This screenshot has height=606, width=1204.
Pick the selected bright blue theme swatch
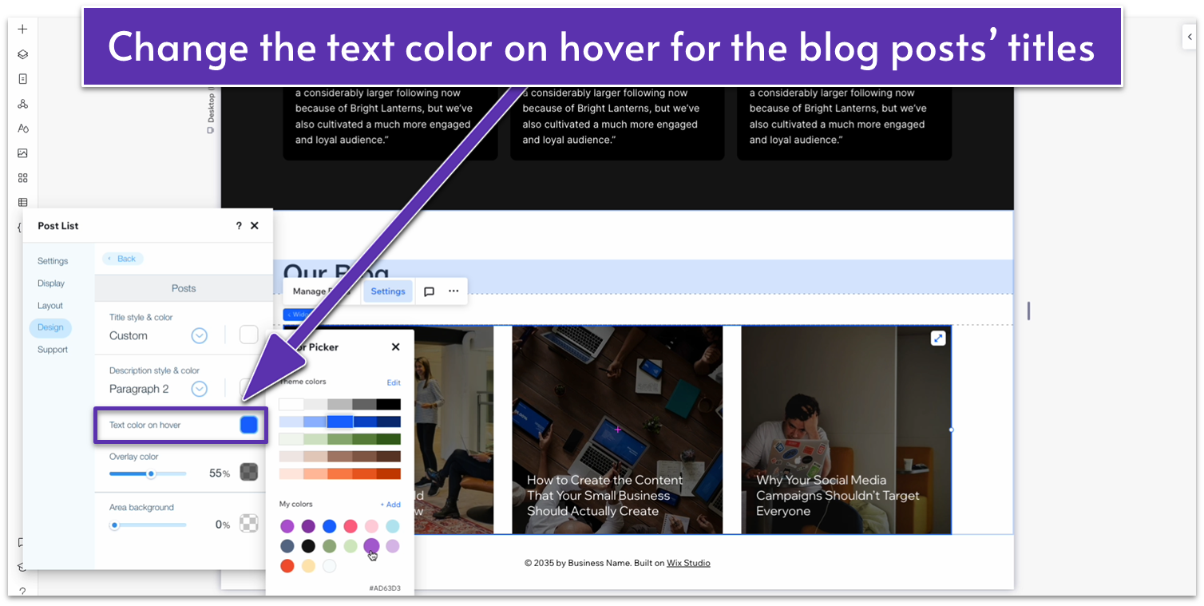pyautogui.click(x=340, y=422)
